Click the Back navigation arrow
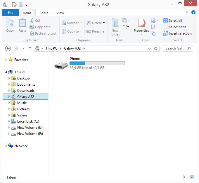 click(8, 48)
